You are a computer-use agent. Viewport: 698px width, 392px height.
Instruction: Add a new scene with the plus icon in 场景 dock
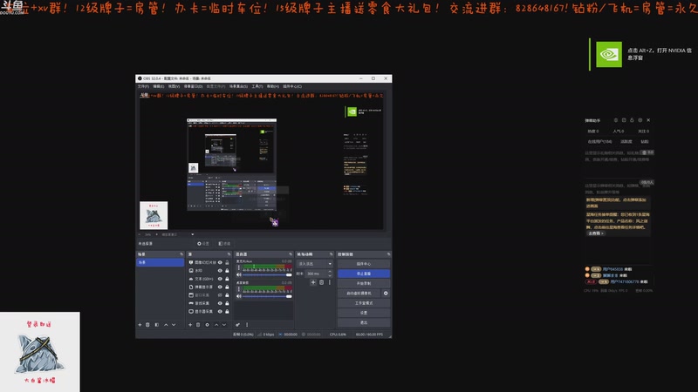(140, 325)
